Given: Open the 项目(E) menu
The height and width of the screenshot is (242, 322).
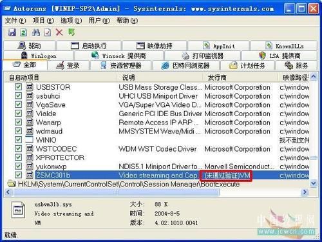Looking at the screenshot, I should pyautogui.click(x=43, y=21).
